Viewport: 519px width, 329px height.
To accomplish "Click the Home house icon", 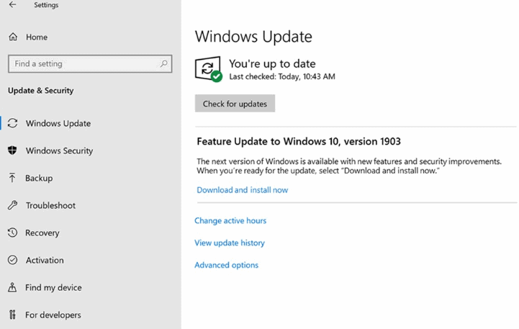I will pyautogui.click(x=13, y=37).
